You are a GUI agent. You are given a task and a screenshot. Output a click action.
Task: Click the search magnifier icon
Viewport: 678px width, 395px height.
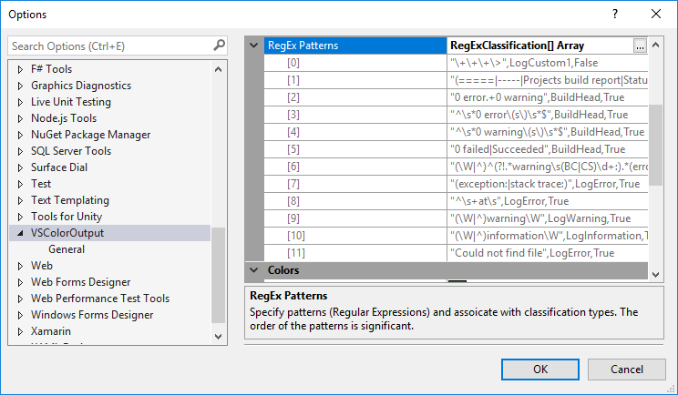pos(219,45)
